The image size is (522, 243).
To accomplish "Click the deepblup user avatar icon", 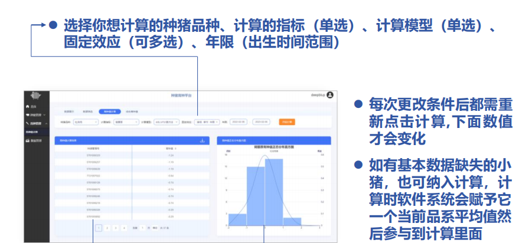I will [x=330, y=94].
